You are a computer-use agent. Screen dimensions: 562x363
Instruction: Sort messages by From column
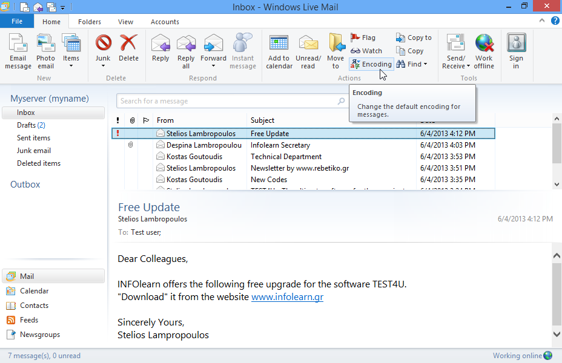200,120
